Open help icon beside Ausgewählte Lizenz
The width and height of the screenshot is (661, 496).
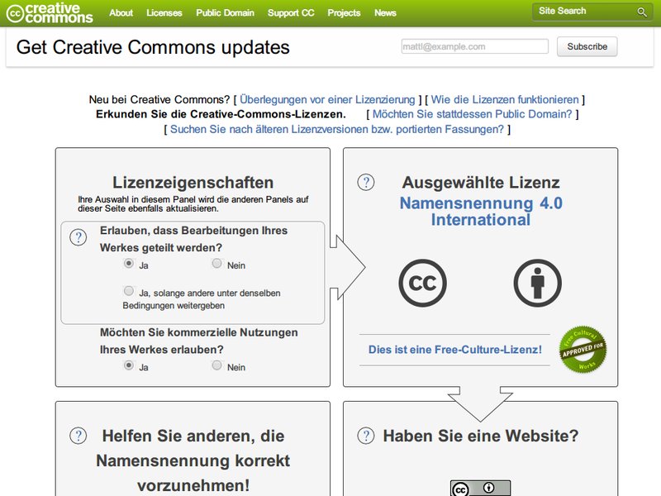(365, 182)
